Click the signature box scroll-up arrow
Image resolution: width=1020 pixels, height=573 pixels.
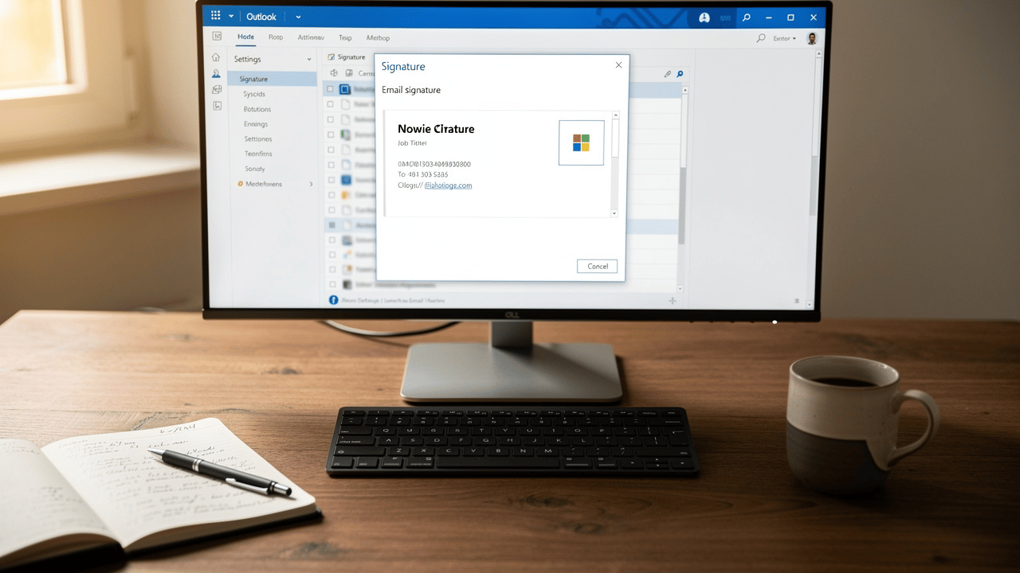614,116
